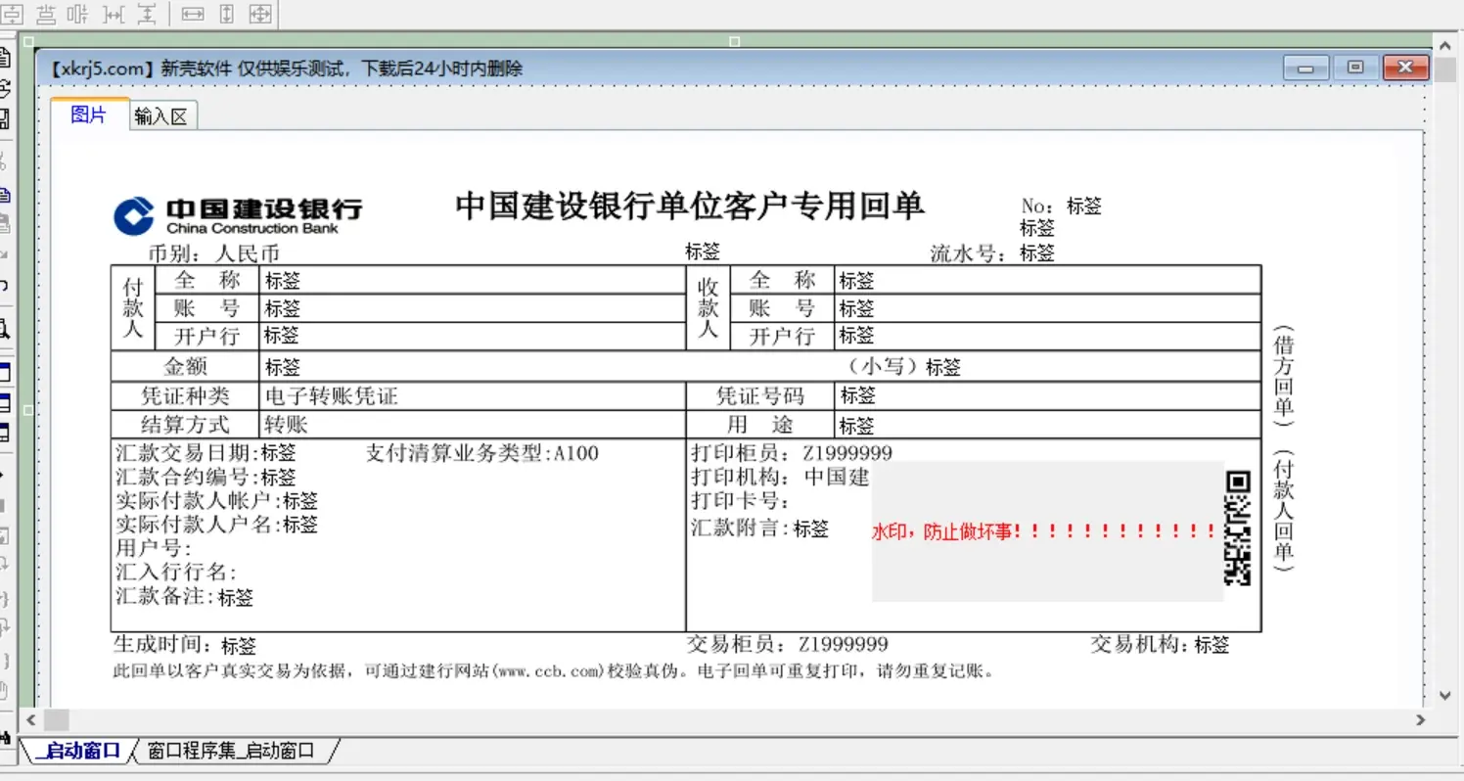The image size is (1464, 781).
Task: Click the save icon in left toolbar
Action: (4, 119)
